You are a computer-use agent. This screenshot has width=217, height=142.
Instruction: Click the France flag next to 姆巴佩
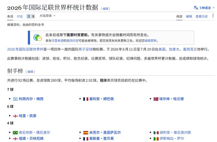click(x=86, y=99)
